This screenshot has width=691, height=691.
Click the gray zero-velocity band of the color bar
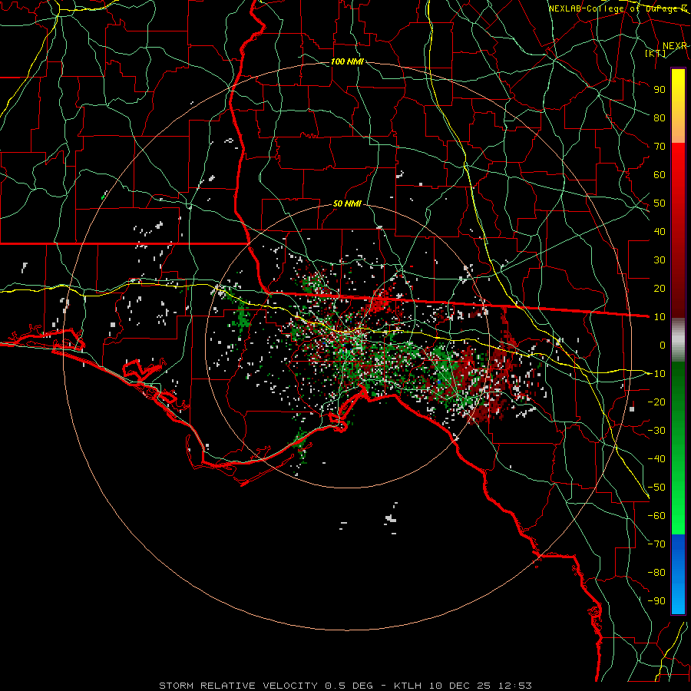coord(678,340)
